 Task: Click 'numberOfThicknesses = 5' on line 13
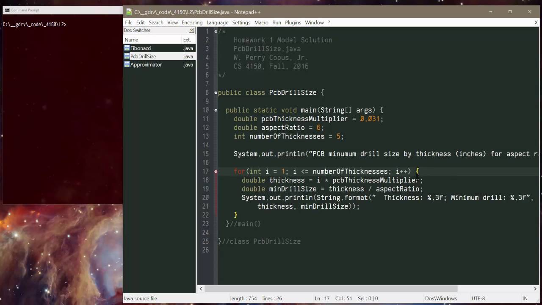(x=295, y=136)
